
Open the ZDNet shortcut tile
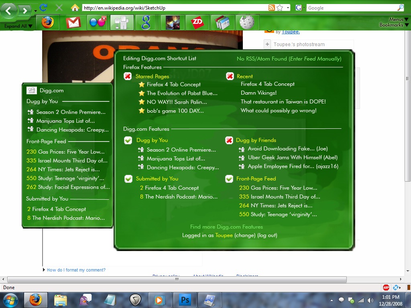point(197,22)
